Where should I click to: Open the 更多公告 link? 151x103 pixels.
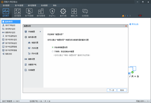[135, 24]
